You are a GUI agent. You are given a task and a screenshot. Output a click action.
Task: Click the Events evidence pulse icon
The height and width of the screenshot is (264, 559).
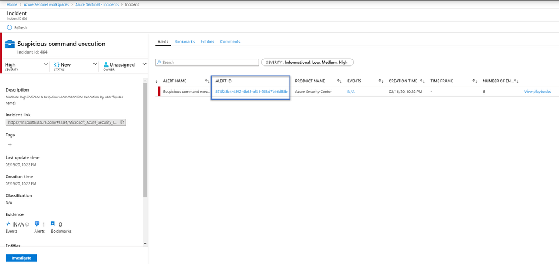[8, 224]
